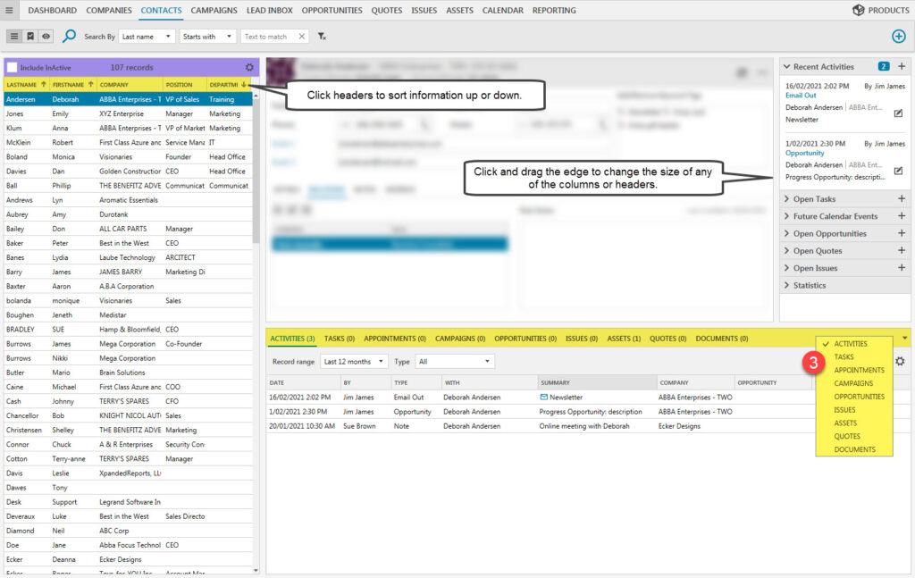Add a new open task with plus icon

(x=902, y=199)
